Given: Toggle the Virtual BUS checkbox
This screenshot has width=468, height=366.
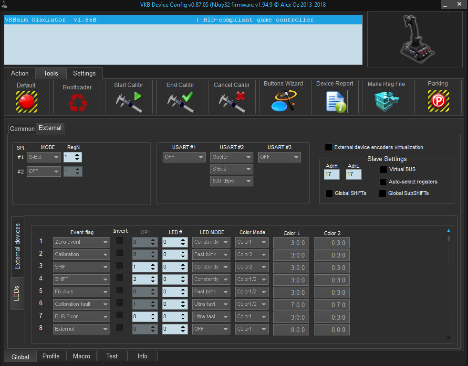Looking at the screenshot, I should [x=383, y=169].
